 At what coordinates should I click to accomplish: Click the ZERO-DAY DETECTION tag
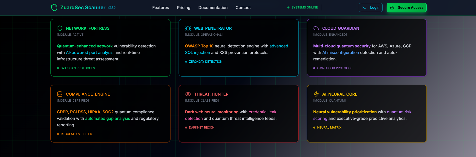[206, 62]
